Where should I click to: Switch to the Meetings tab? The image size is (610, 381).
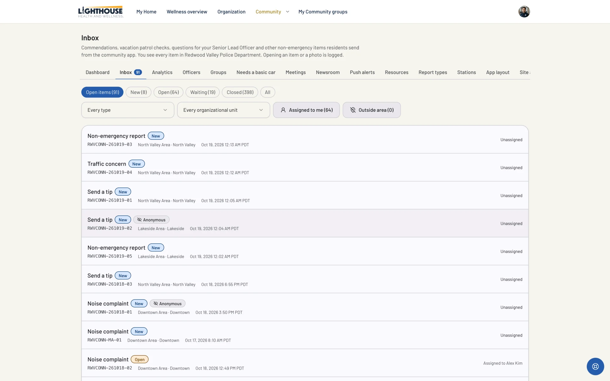(x=295, y=72)
